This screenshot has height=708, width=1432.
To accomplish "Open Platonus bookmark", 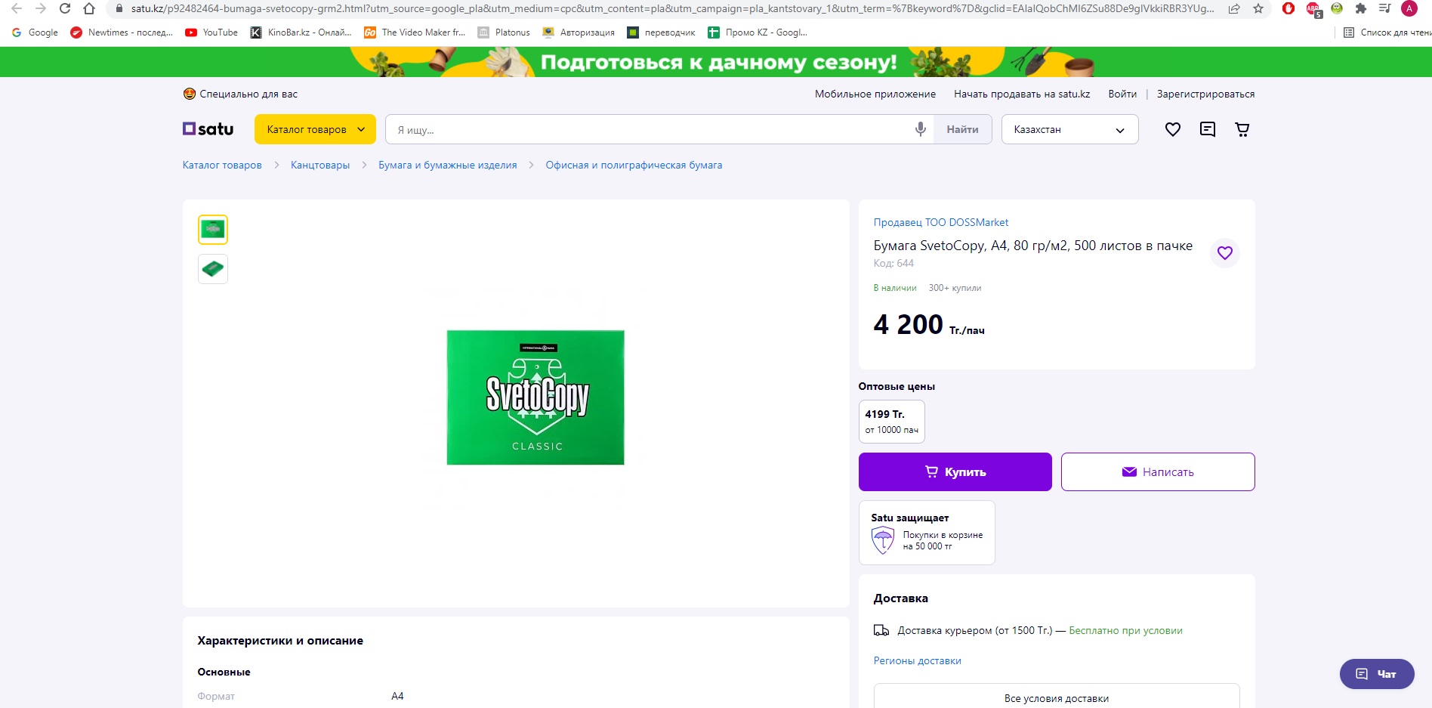I will pos(504,32).
